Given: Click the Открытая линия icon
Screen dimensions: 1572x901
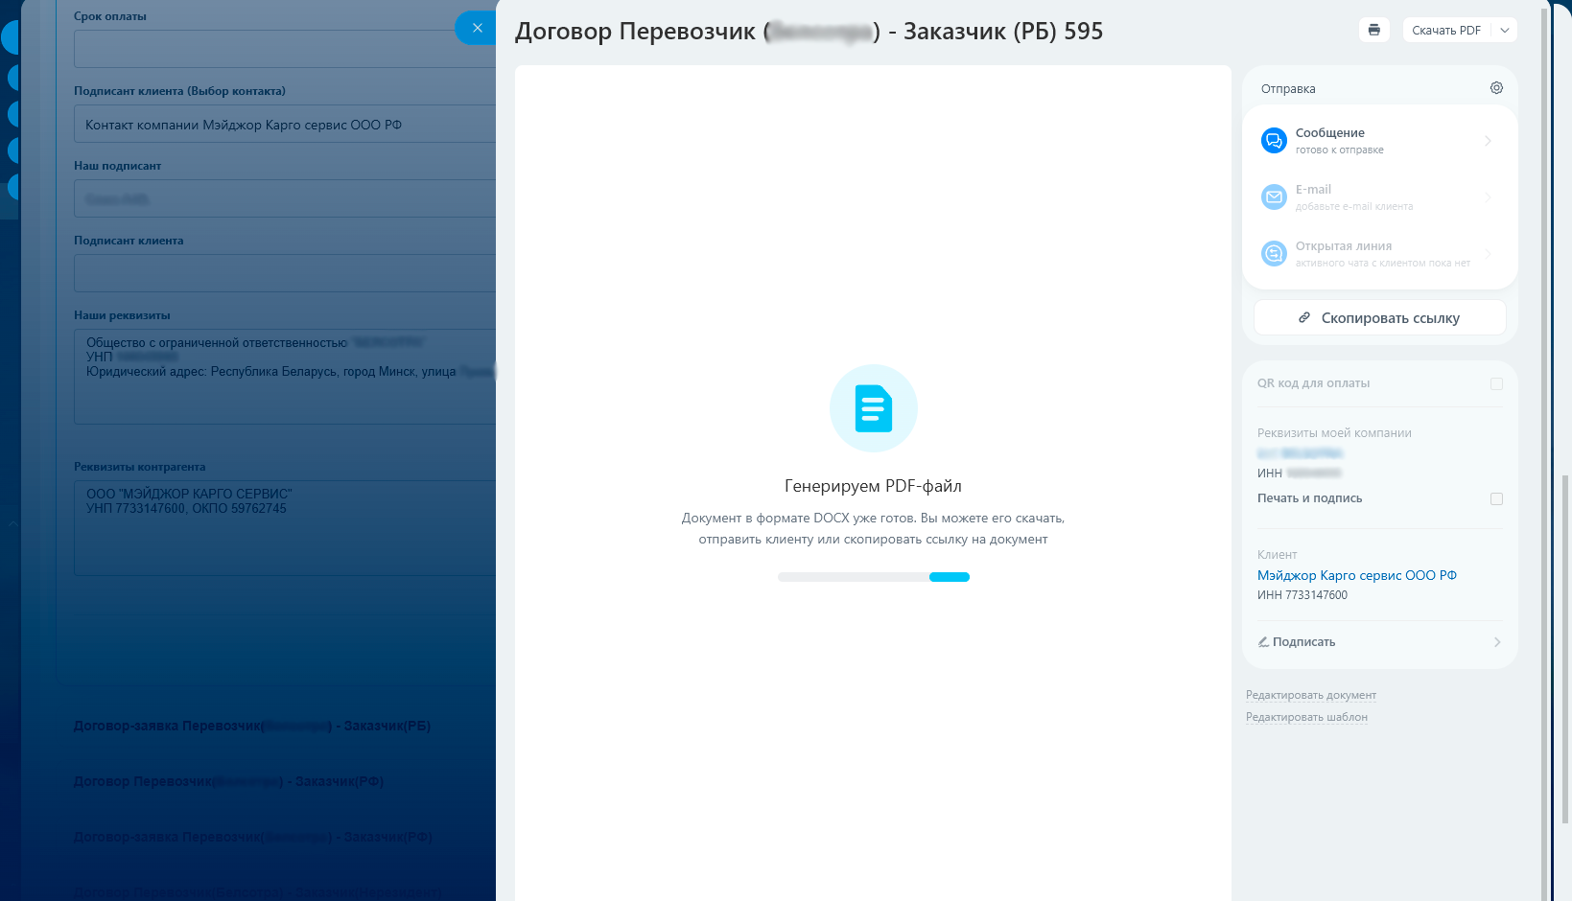Looking at the screenshot, I should pos(1274,254).
